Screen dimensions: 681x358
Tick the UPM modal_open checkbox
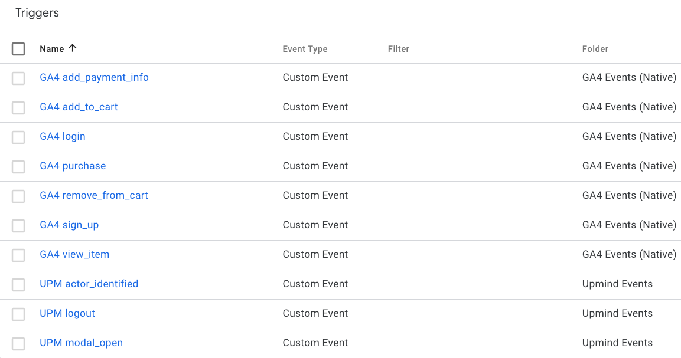18,343
